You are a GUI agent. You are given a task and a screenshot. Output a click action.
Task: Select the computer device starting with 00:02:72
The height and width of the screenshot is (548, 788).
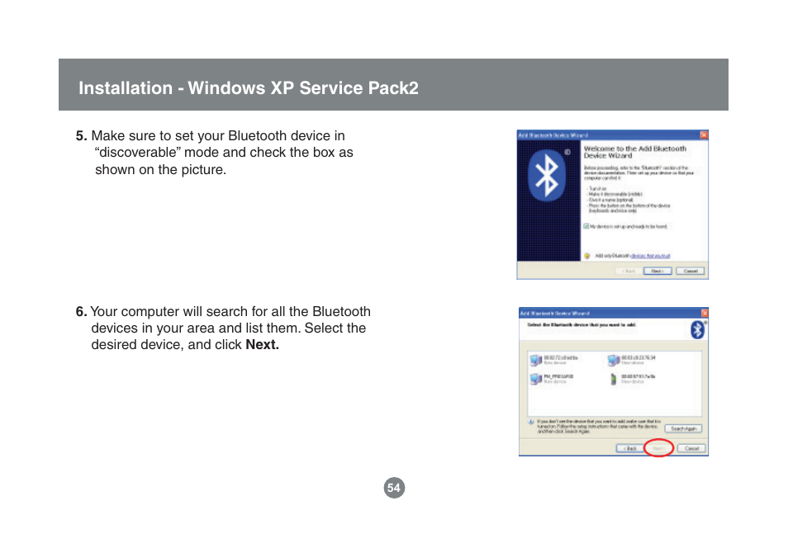pos(554,360)
